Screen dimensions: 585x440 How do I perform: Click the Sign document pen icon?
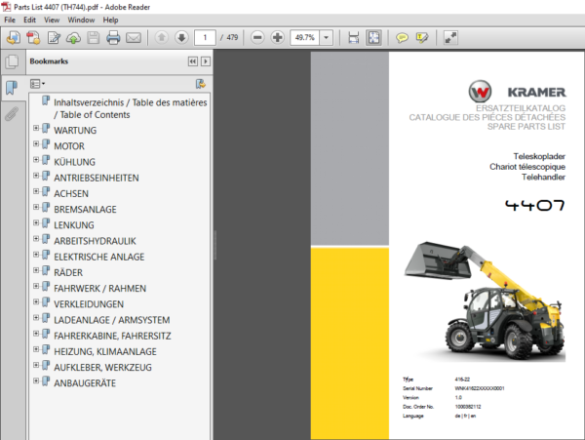coord(54,38)
